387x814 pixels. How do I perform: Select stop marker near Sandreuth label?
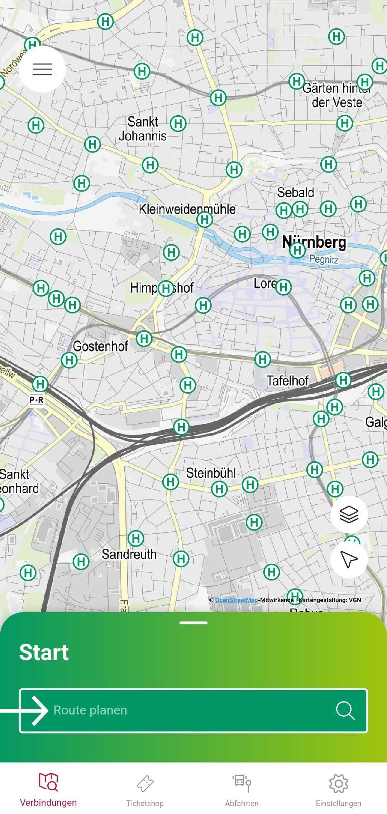pyautogui.click(x=136, y=538)
